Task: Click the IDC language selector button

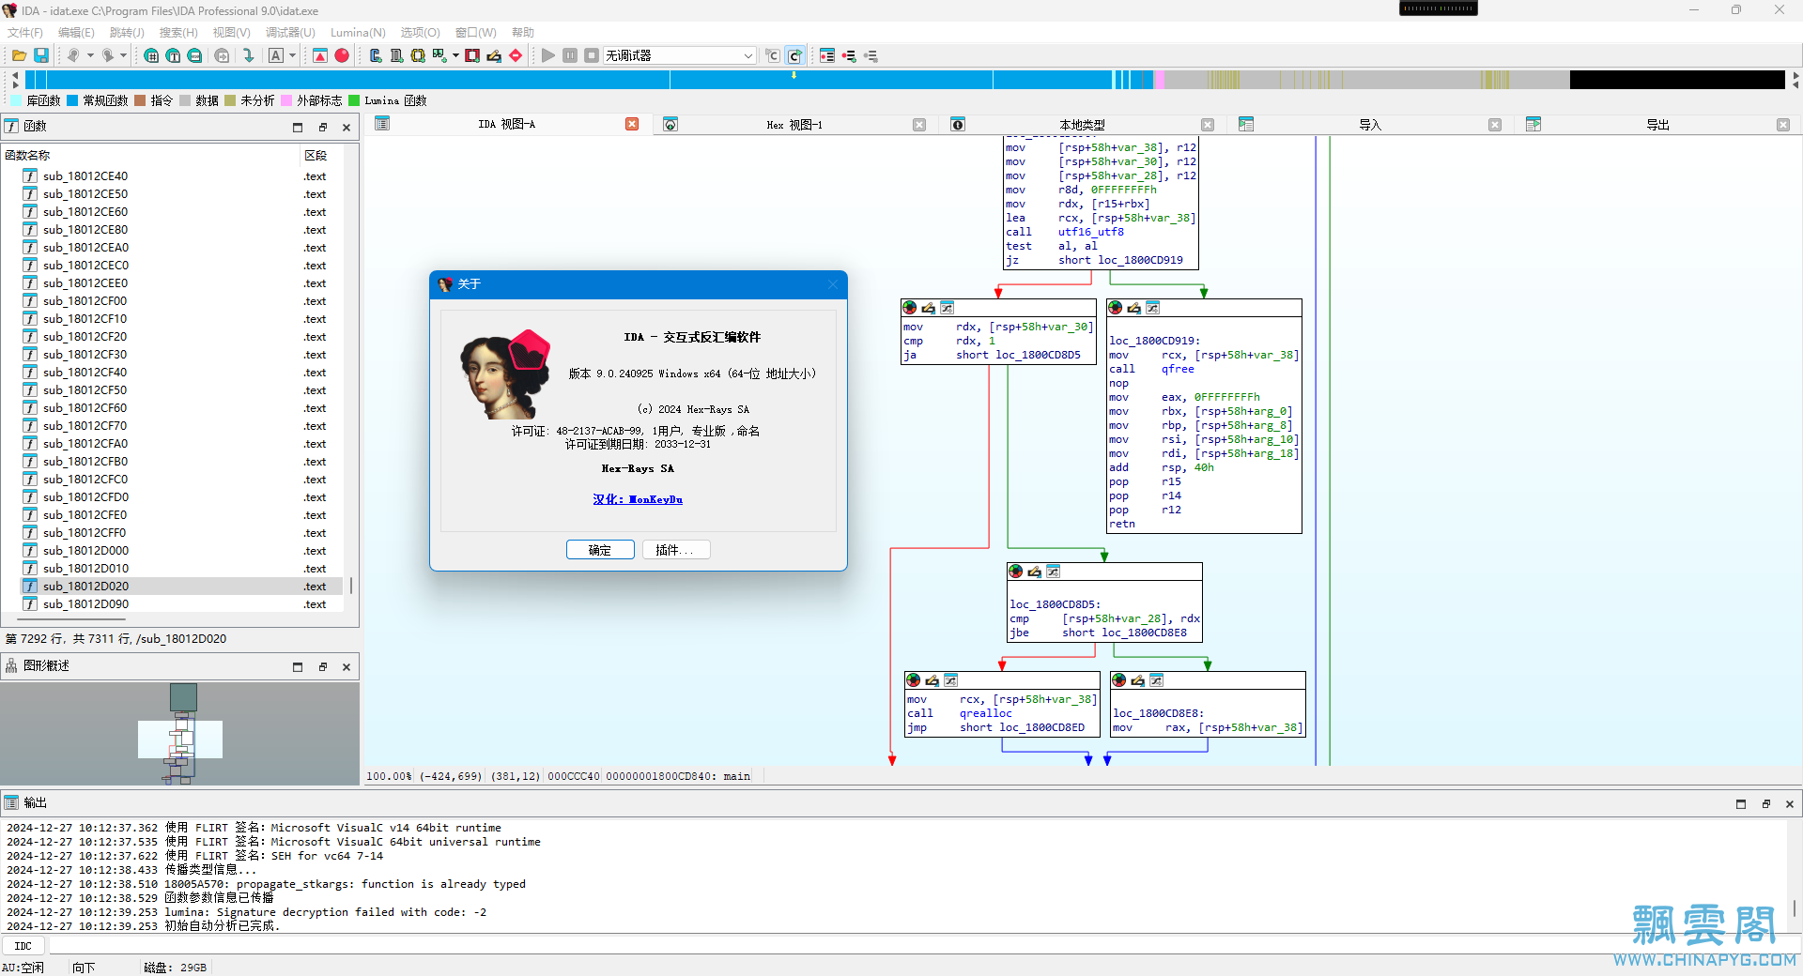Action: [23, 946]
